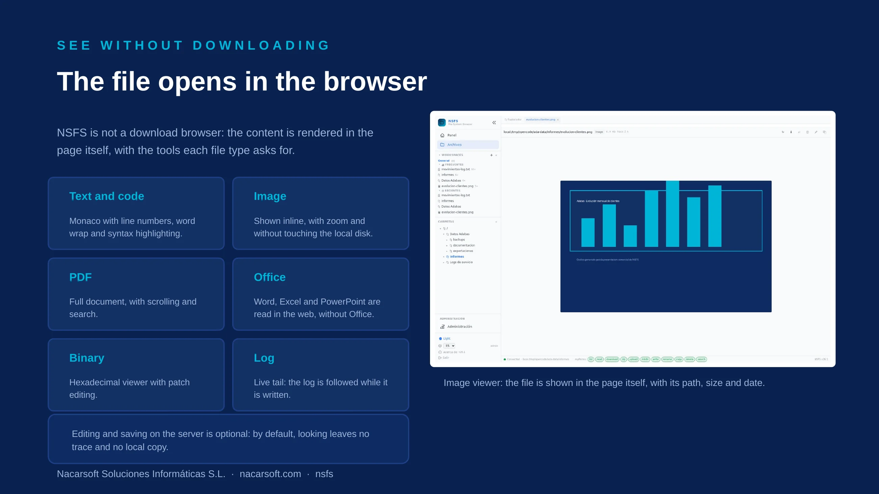
Task: Collapse the Datos Adabas tree node
Action: pos(444,234)
